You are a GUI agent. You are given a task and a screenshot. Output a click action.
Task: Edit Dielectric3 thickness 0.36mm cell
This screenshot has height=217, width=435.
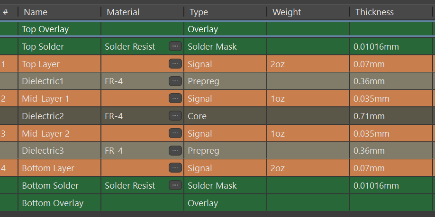(391, 150)
